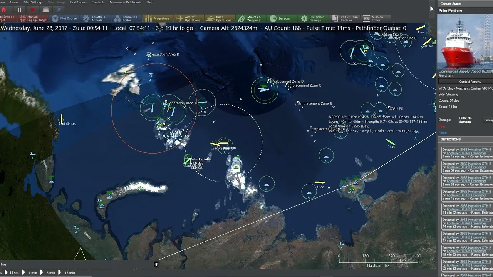Image resolution: width=493 pixels, height=277 pixels.
Task: Click the blue arrow toolbar icon
Action: coord(59,10)
